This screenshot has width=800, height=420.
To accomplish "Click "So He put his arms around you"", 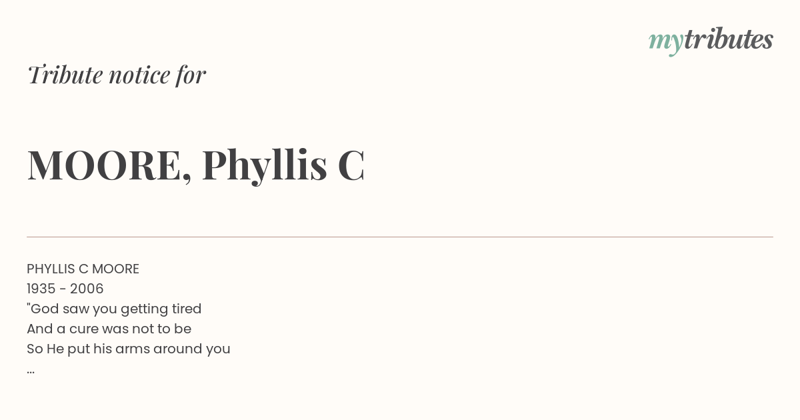I will 129,349.
